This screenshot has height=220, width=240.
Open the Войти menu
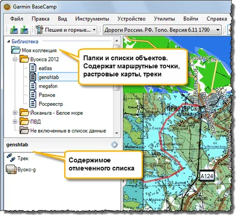pos(191,19)
